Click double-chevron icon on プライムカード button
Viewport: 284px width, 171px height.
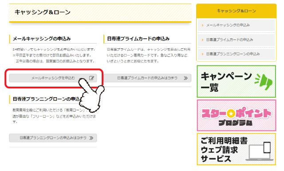coord(185,78)
